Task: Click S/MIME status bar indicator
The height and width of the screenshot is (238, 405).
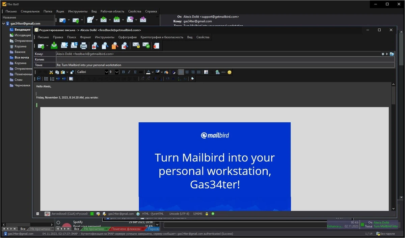Action: click(198, 214)
